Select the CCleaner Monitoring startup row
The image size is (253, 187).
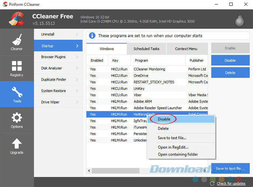(x=147, y=69)
